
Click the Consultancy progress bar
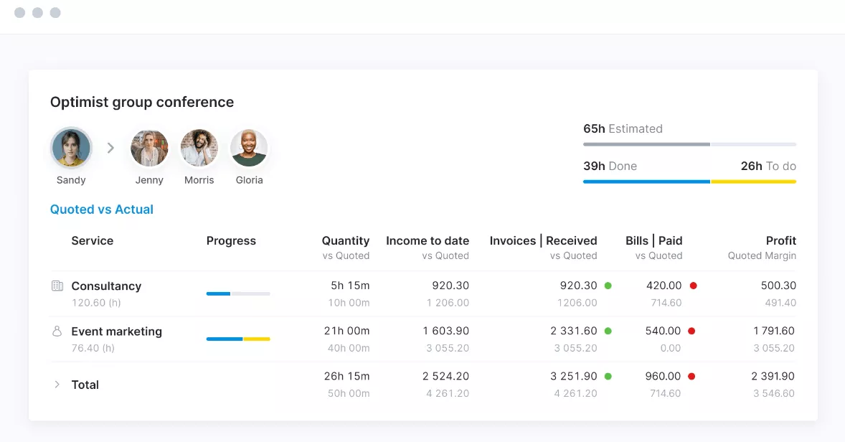238,293
